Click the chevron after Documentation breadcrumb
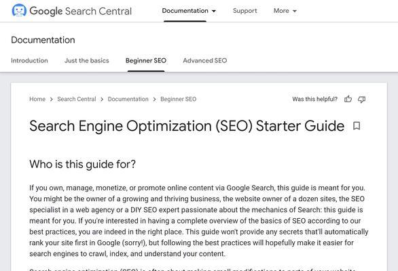Viewport: 398px width, 271px height. click(x=154, y=100)
